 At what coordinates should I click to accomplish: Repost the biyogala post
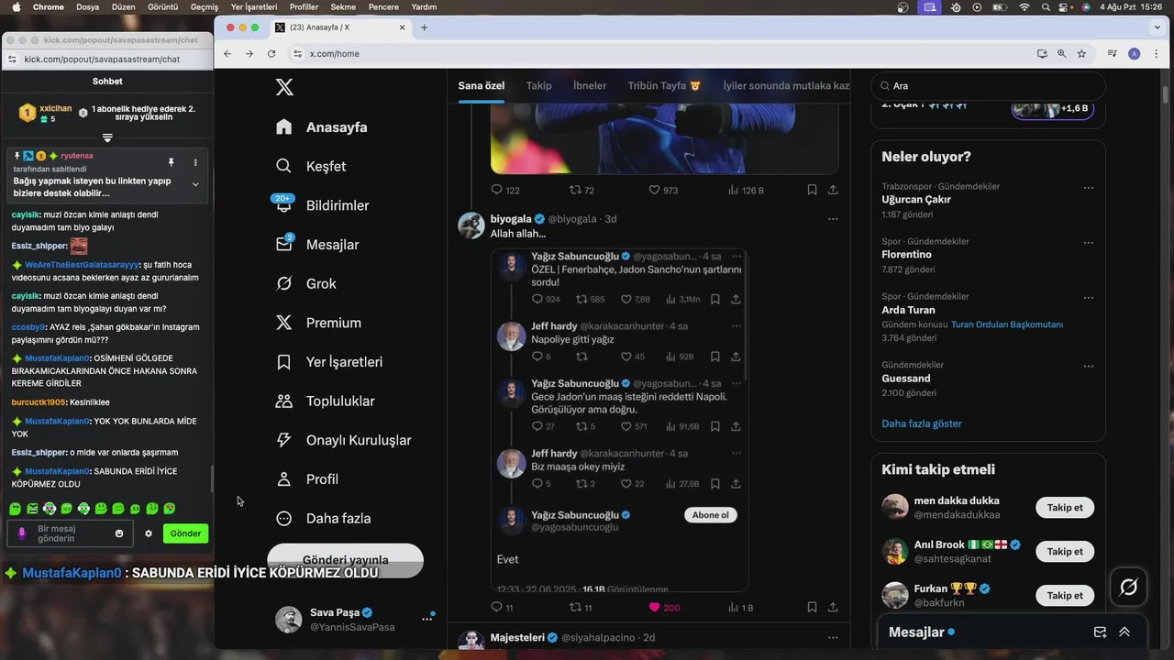click(581, 607)
